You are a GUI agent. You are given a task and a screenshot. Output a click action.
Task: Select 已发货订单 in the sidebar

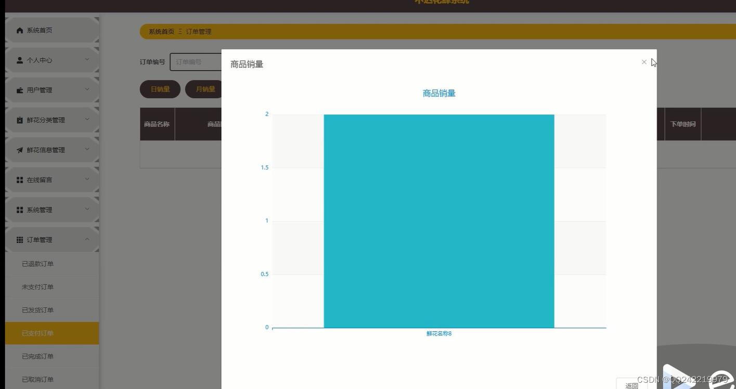pyautogui.click(x=37, y=309)
